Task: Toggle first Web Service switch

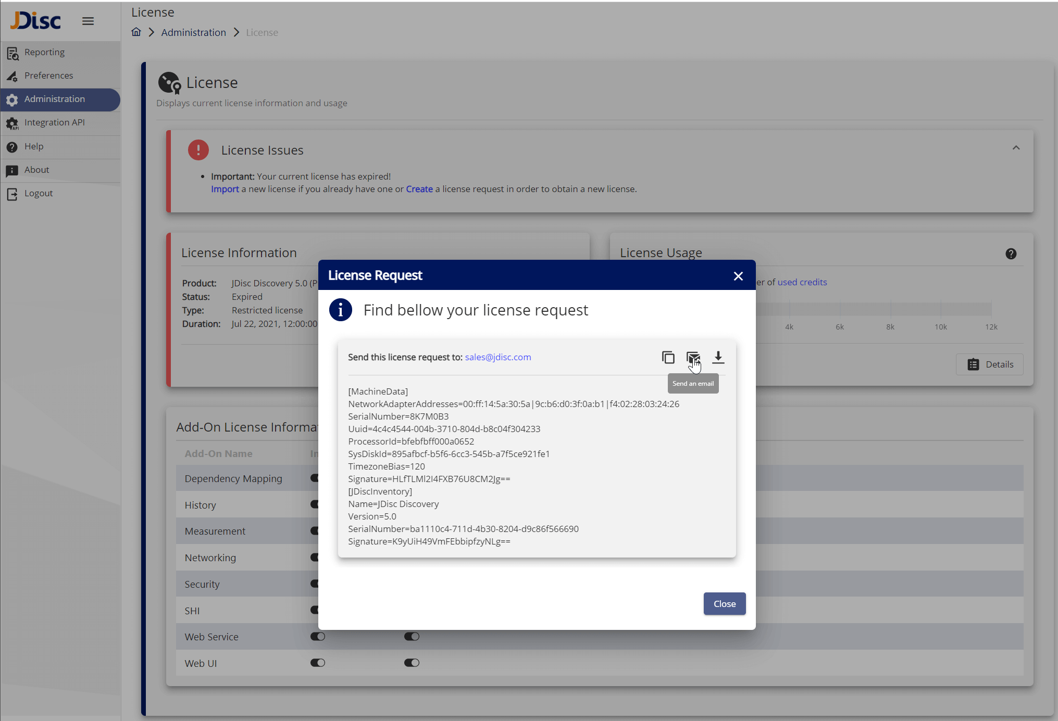Action: [318, 636]
